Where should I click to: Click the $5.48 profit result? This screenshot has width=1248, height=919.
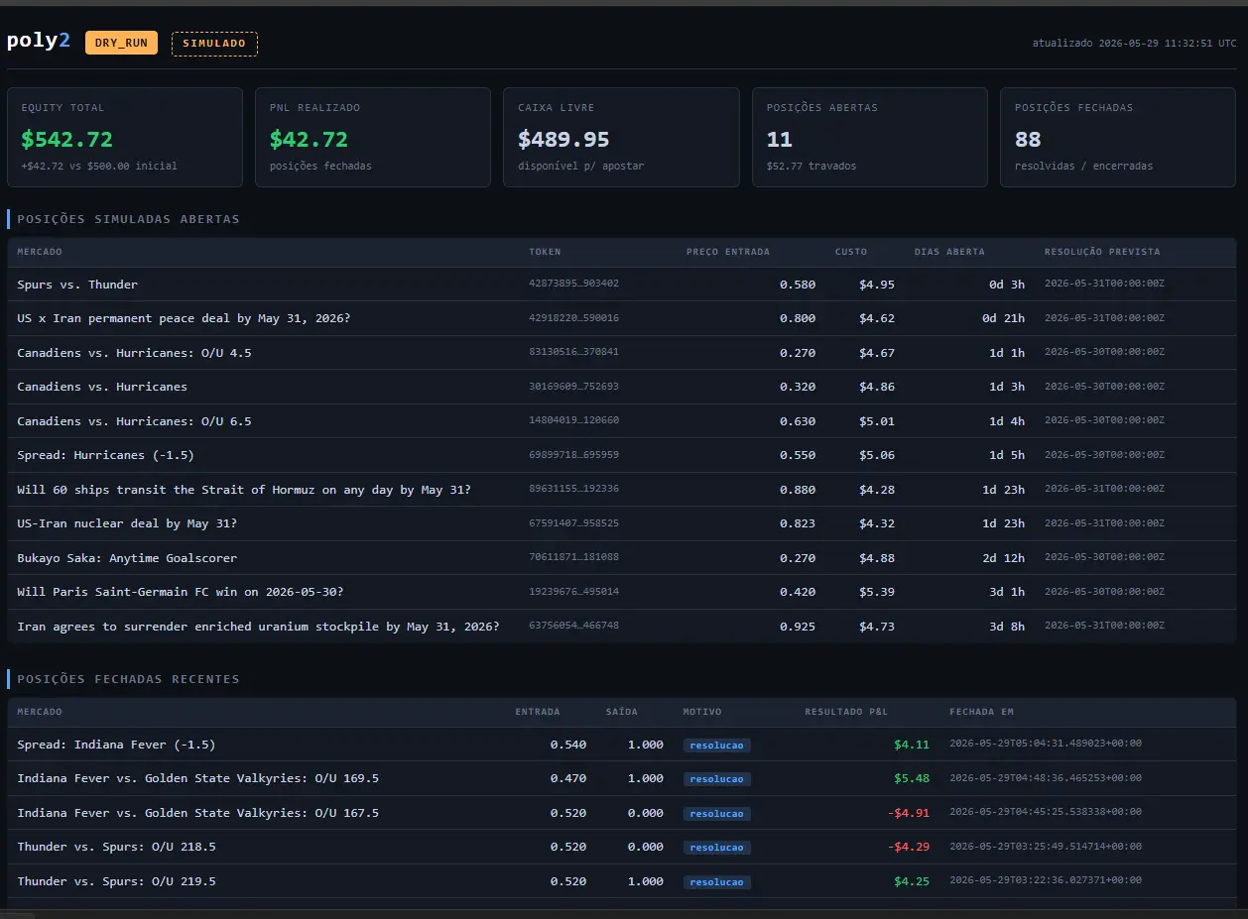click(912, 778)
